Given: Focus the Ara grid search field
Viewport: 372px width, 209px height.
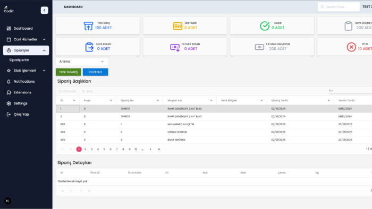Looking at the screenshot, I should [350, 91].
